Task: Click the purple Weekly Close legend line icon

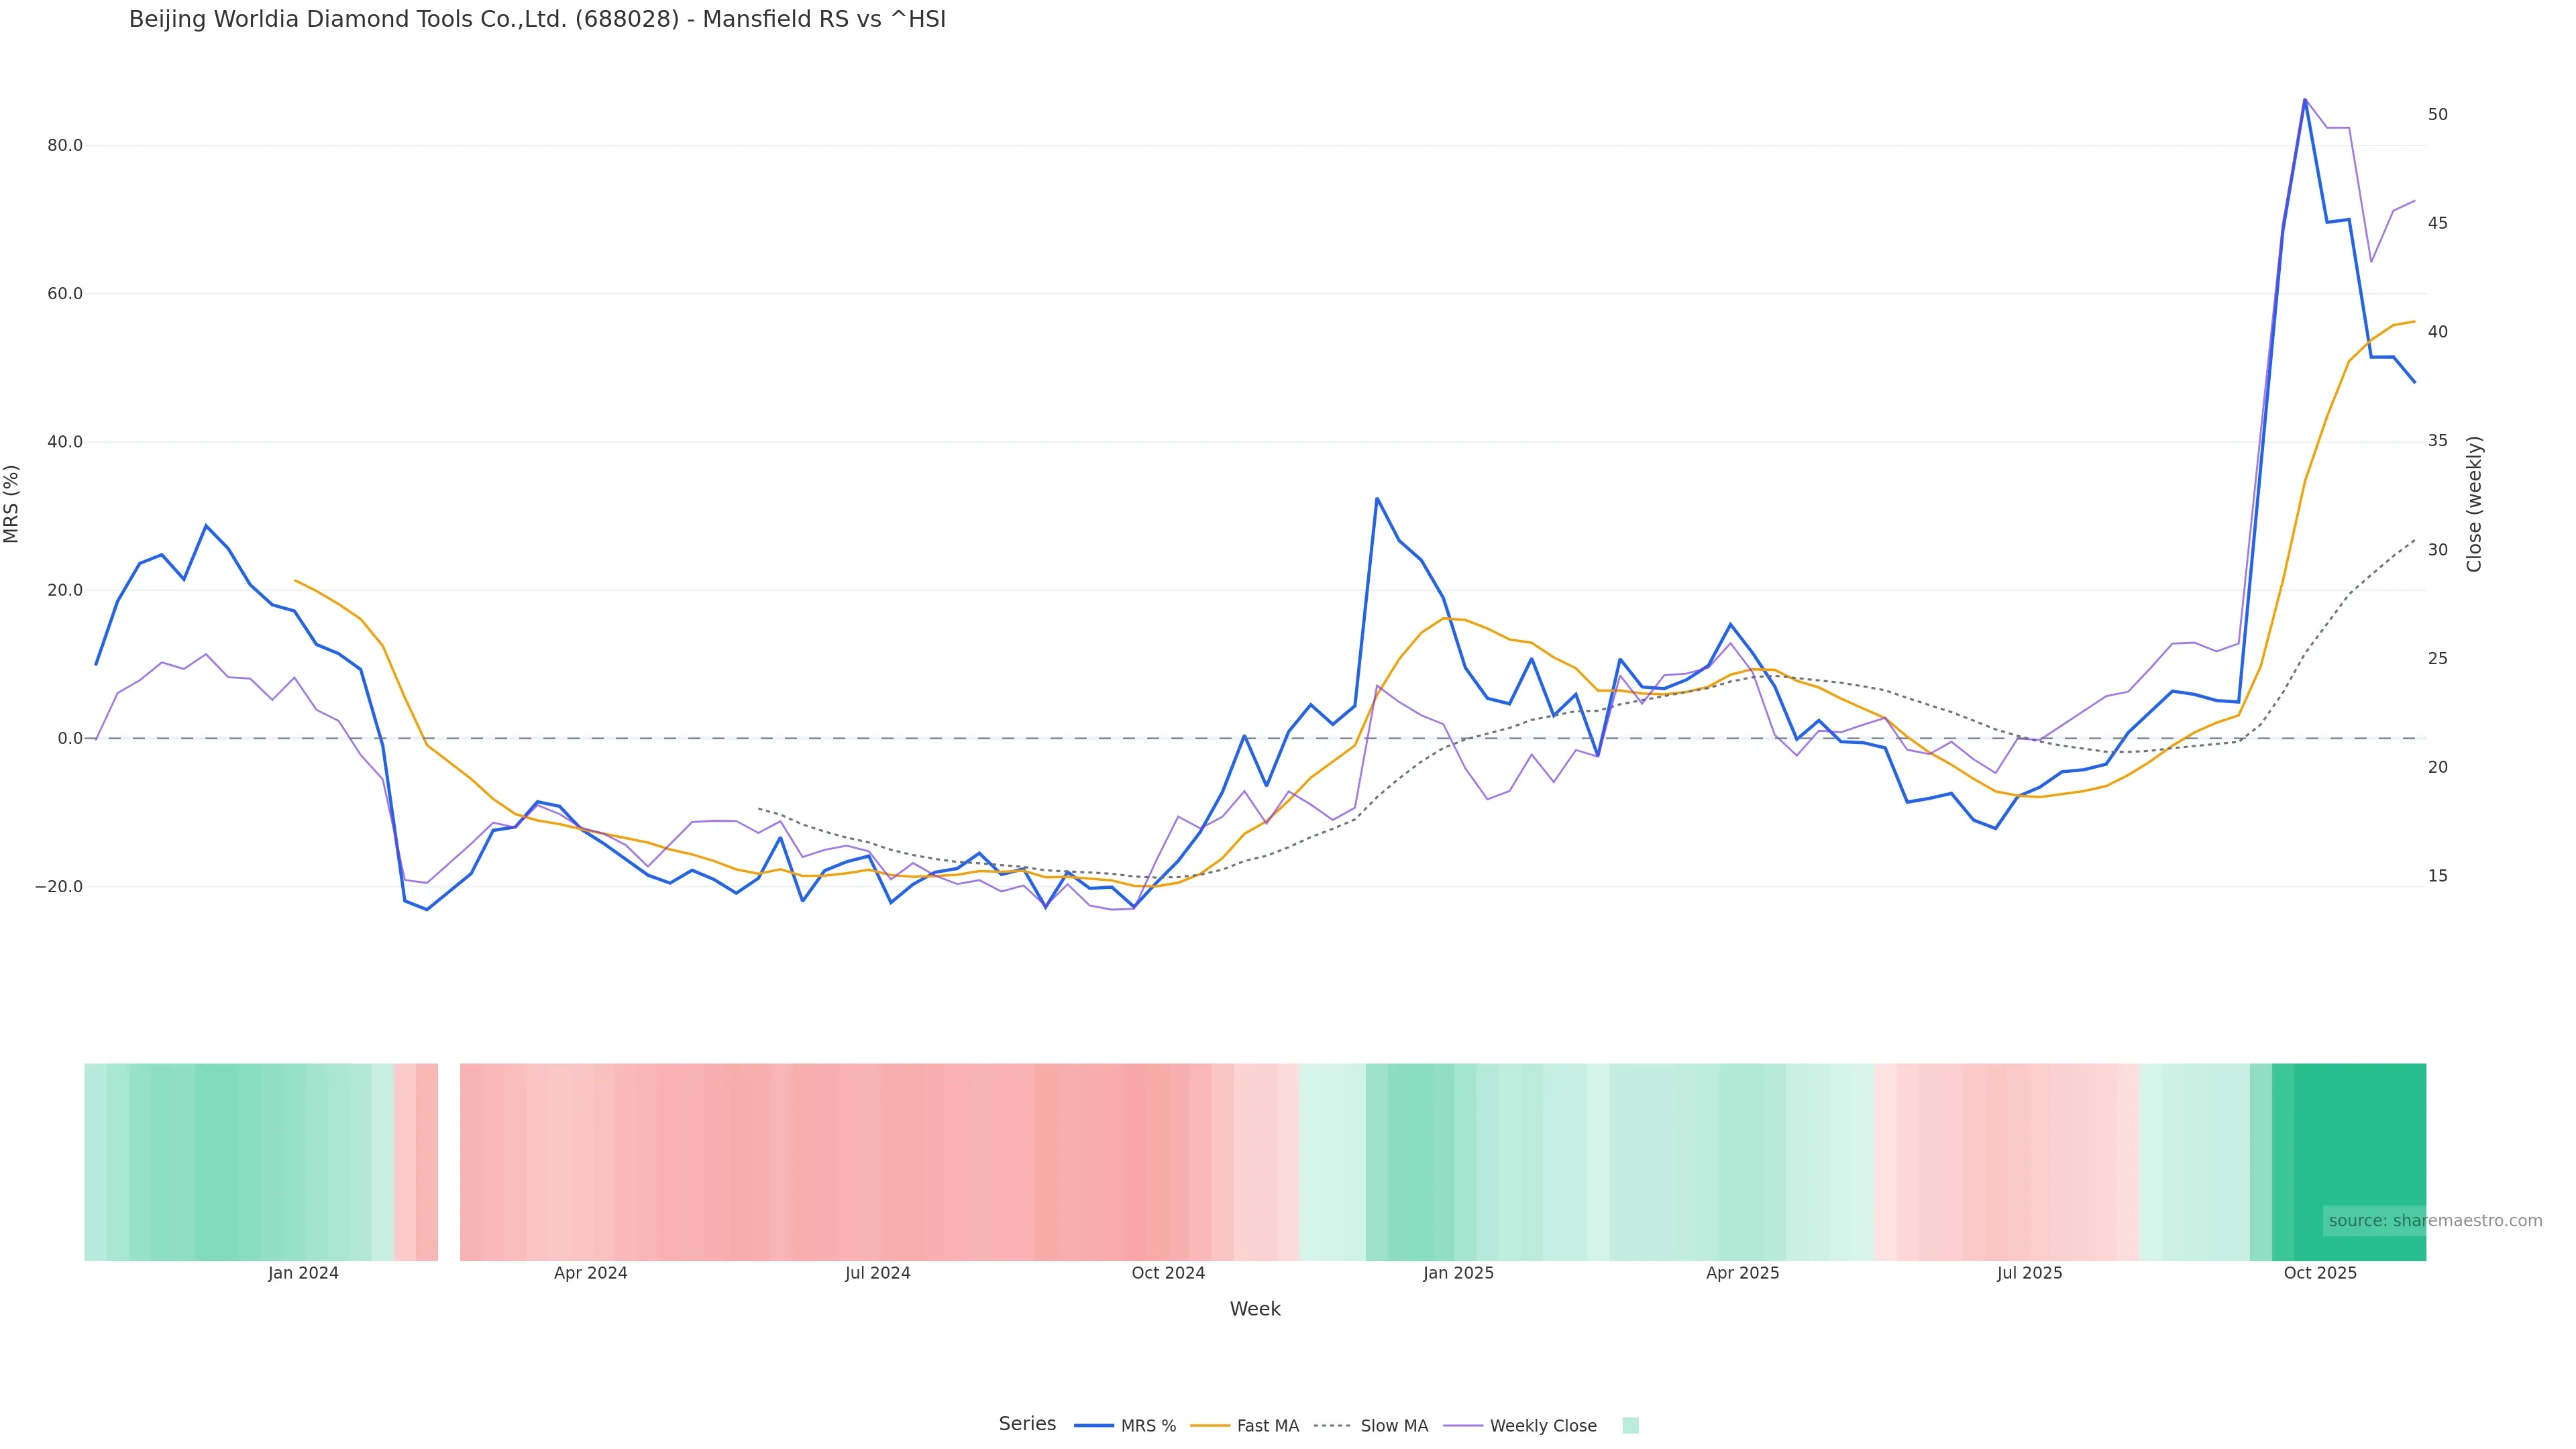Action: (x=1463, y=1426)
